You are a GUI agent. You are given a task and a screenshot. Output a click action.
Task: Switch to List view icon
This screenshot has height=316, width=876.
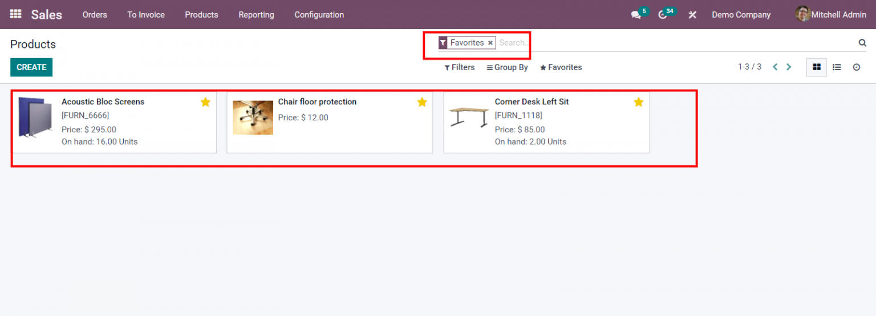pyautogui.click(x=837, y=67)
